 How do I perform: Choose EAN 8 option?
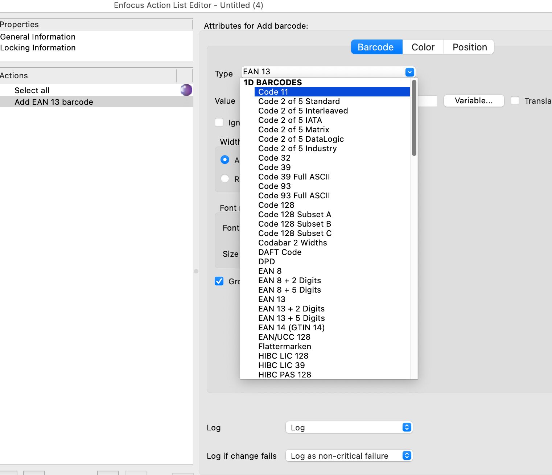tap(269, 271)
